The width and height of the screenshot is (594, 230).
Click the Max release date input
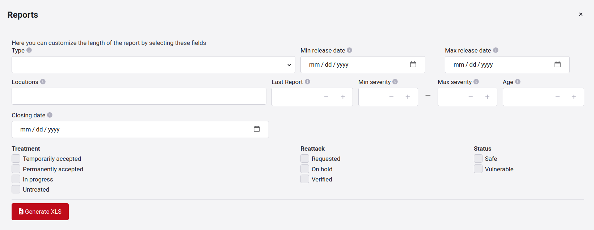[x=507, y=64]
